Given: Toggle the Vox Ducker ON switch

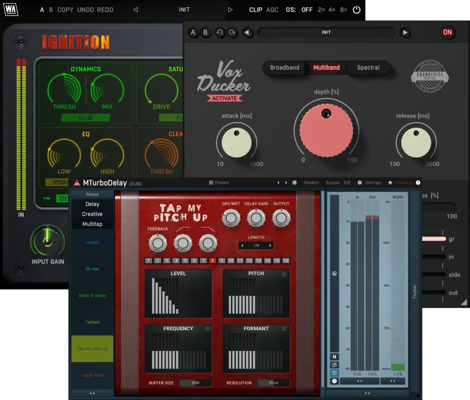Looking at the screenshot, I should pos(447,32).
